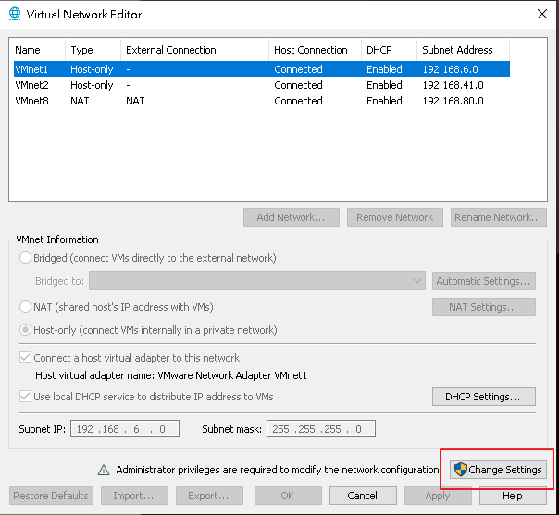Click the warning triangle icon
The width and height of the screenshot is (559, 515).
(104, 470)
